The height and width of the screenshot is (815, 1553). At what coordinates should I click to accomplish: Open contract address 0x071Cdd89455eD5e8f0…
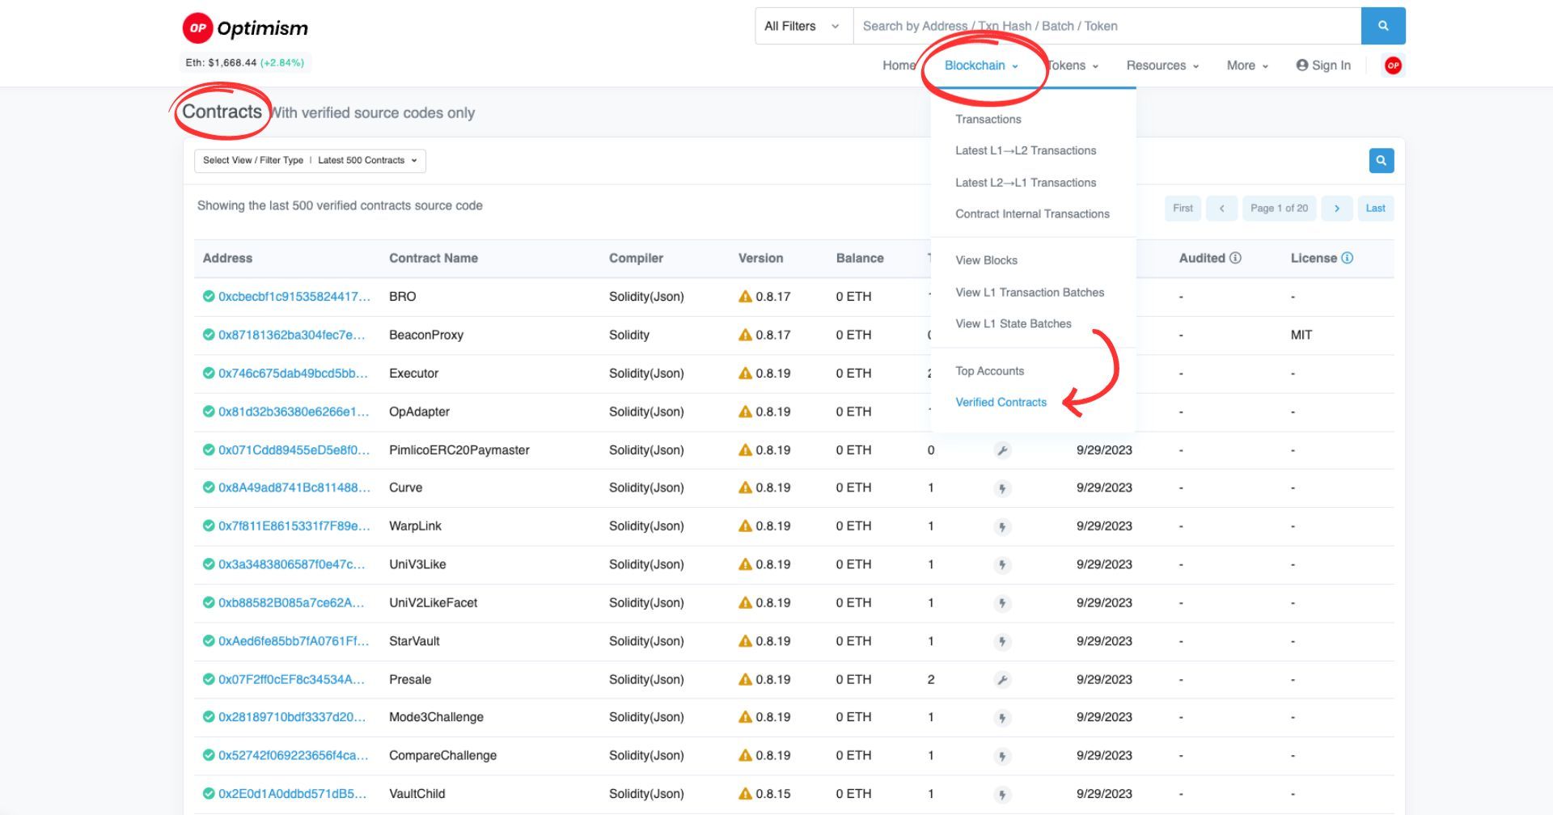[x=294, y=450]
